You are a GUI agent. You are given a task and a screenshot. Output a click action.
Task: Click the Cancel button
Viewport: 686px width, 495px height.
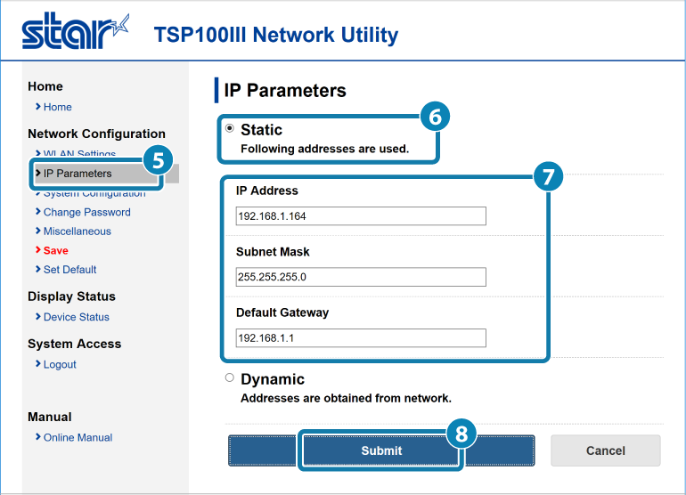[606, 450]
